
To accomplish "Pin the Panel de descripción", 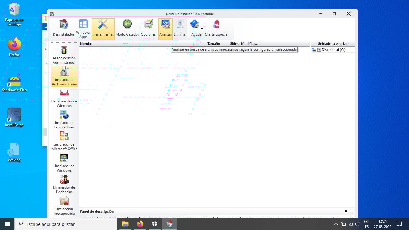I will point(346,211).
